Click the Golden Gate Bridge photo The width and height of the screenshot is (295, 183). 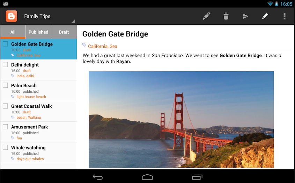click(181, 119)
